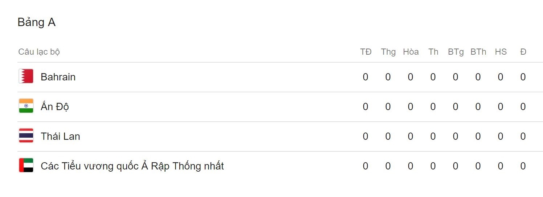
Task: Click the Câu lạc bộ column header
Action: point(39,52)
